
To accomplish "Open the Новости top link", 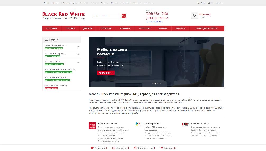I will (55, 3).
